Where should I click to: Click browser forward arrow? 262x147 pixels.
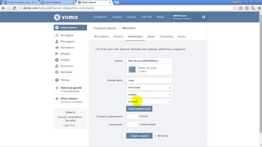click(9, 8)
